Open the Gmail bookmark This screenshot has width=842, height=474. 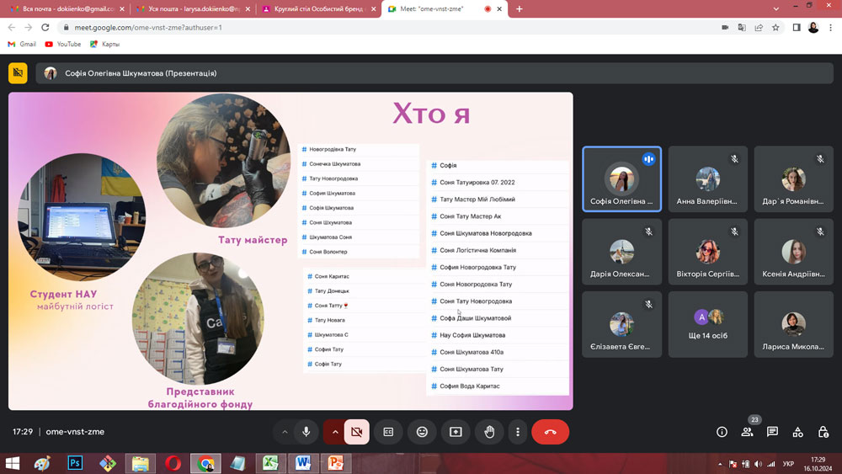click(x=23, y=44)
